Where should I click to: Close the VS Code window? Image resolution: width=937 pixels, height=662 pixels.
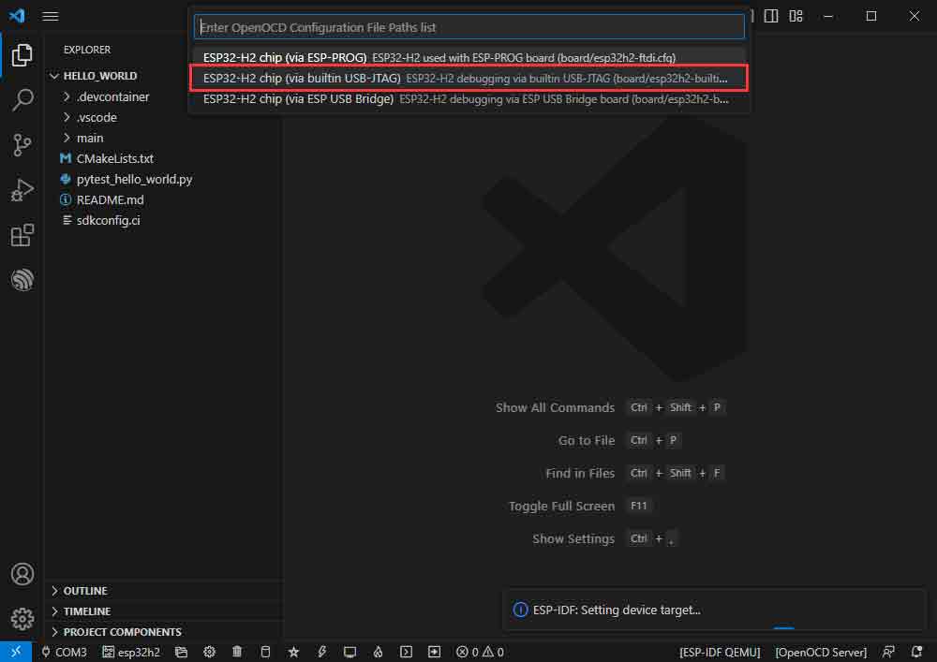[915, 16]
